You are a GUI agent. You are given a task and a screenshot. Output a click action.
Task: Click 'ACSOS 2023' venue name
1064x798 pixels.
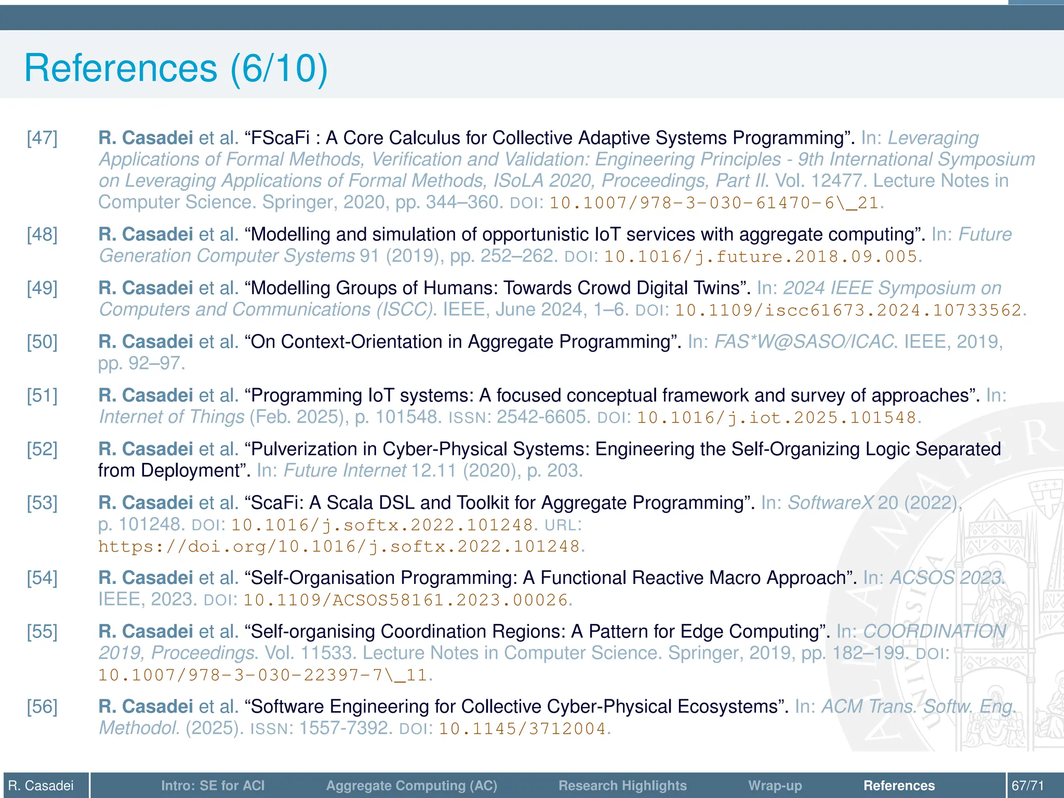coord(946,578)
